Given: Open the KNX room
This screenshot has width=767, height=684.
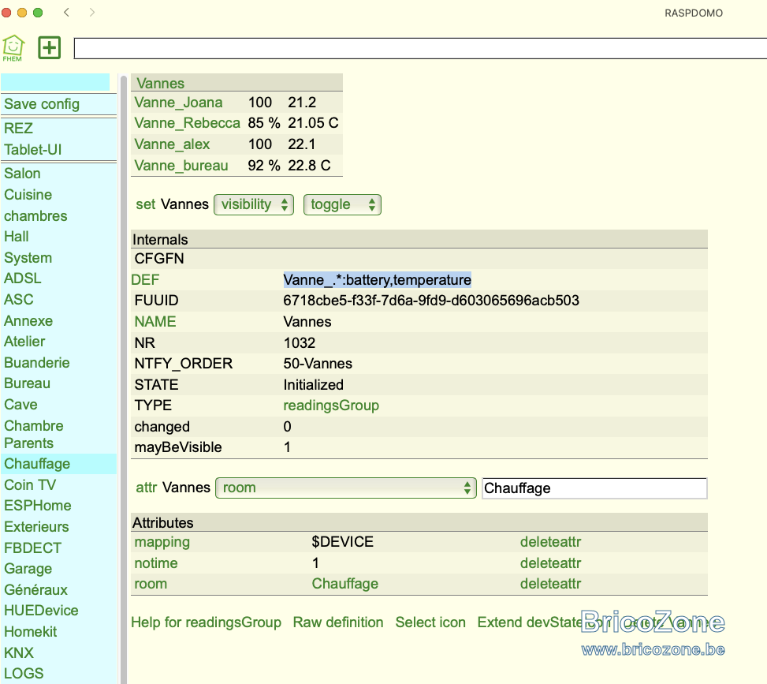Looking at the screenshot, I should (x=19, y=653).
